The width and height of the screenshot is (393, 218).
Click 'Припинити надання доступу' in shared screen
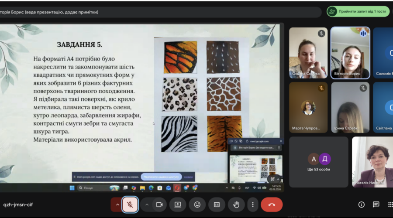(x=161, y=177)
